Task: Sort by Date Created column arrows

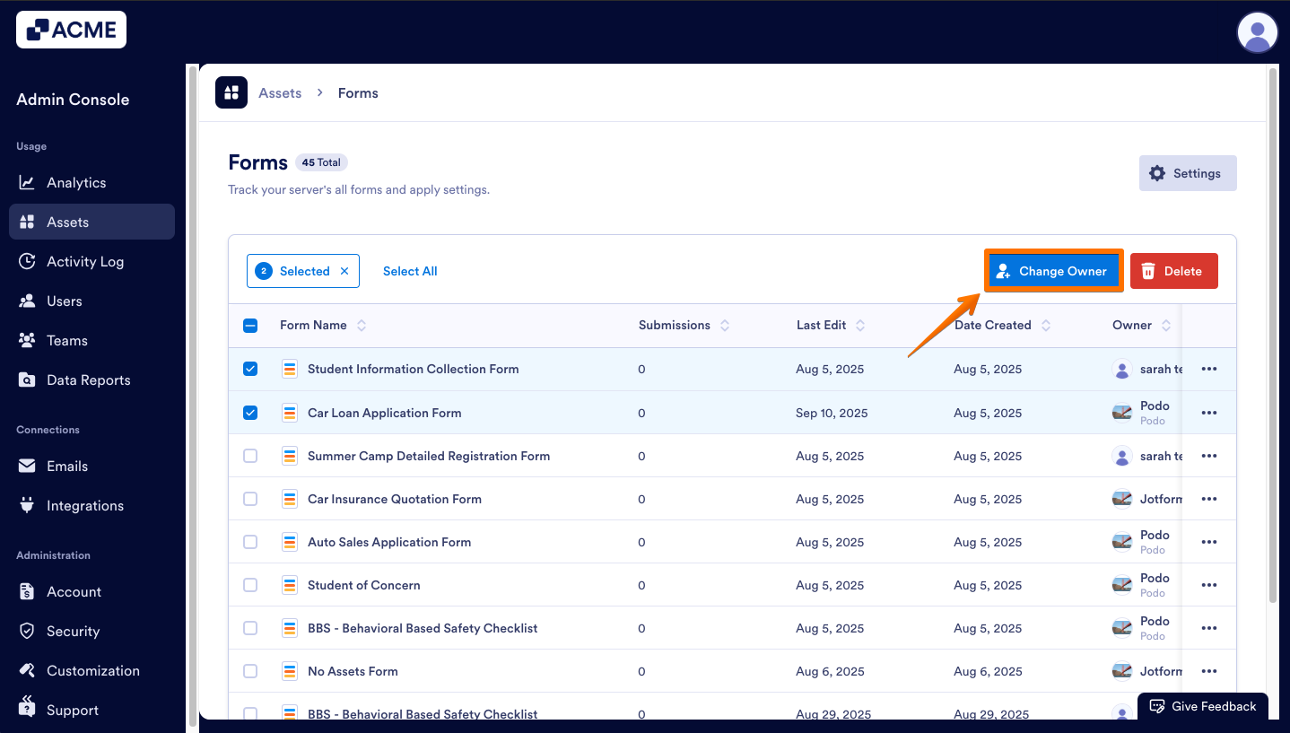Action: (1046, 325)
